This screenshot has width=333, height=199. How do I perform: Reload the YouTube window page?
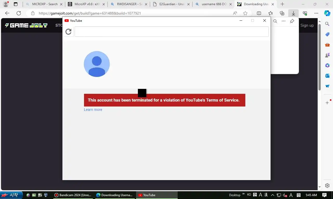click(x=68, y=32)
